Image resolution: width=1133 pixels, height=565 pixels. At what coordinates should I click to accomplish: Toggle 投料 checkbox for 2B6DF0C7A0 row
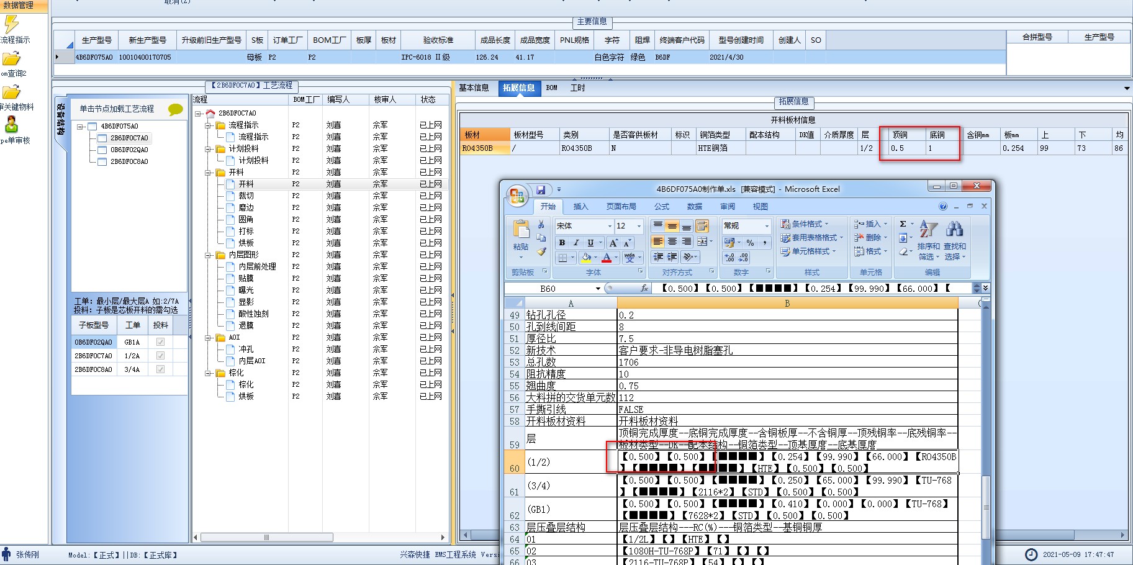[x=161, y=356]
